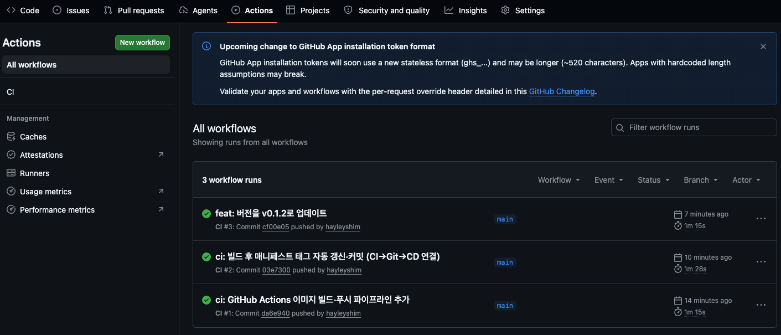781x335 pixels.
Task: Go to the Issues tab
Action: pos(71,11)
